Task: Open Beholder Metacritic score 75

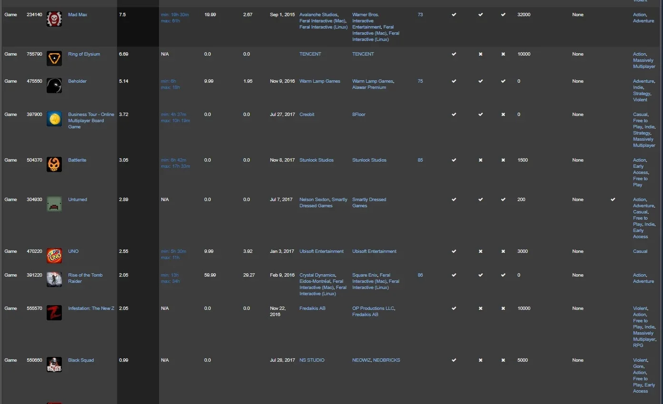Action: (420, 81)
